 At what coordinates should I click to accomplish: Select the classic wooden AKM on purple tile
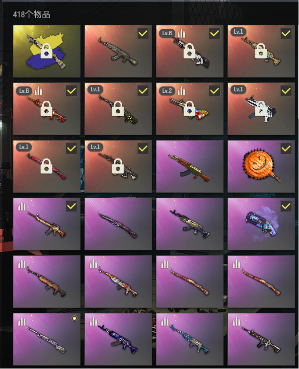(190, 166)
